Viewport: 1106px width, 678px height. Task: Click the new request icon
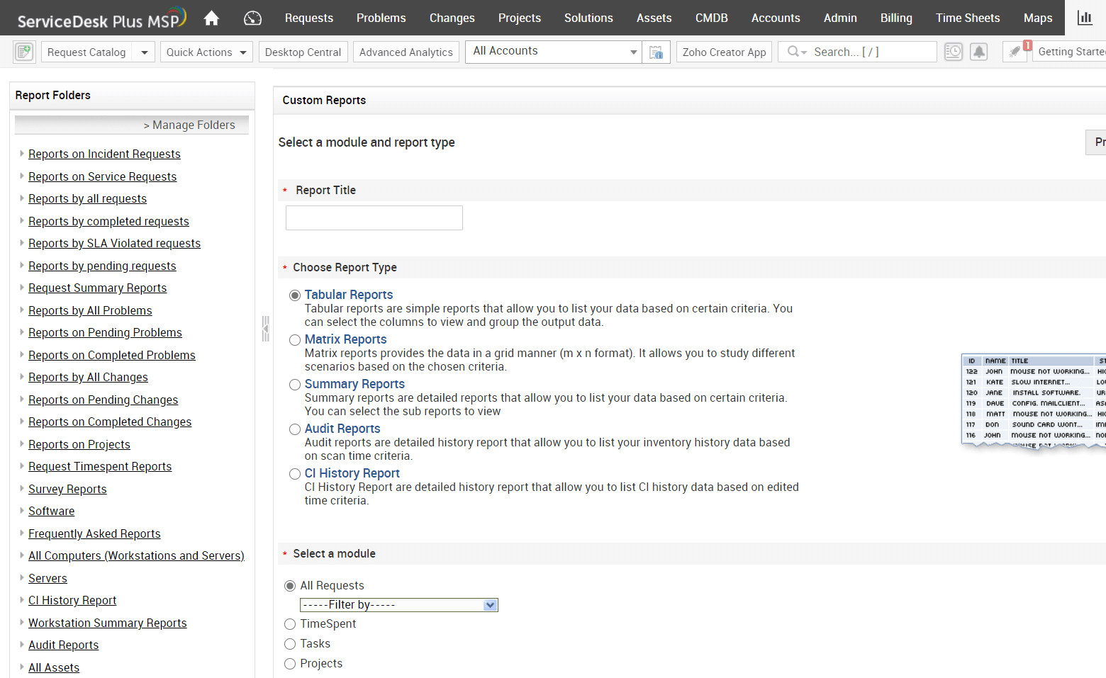[x=24, y=52]
